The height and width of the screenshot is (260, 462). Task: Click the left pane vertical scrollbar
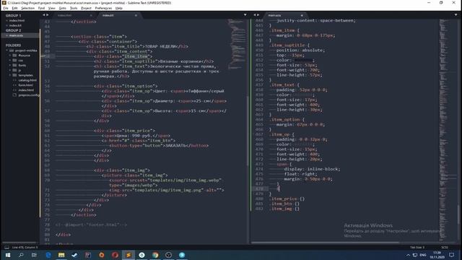(248, 131)
